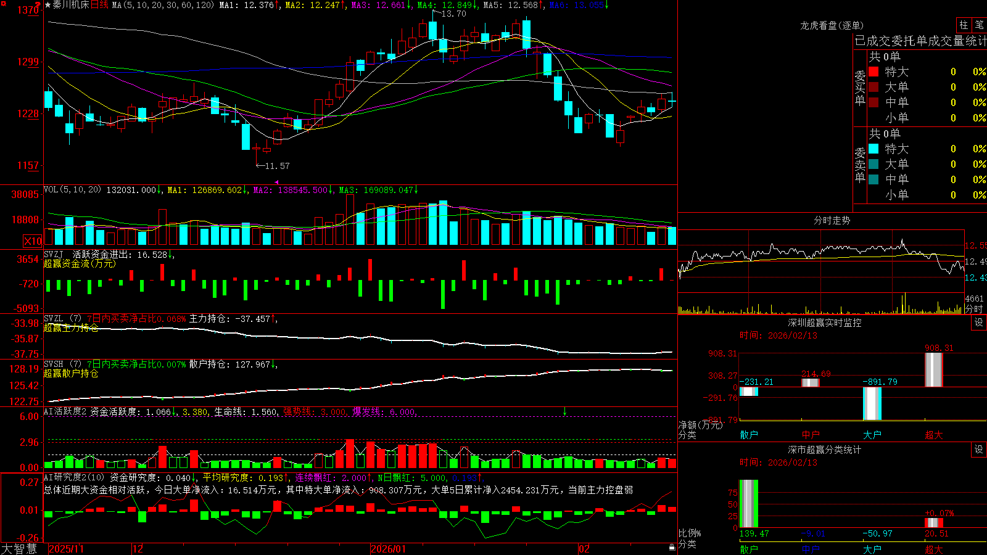The height and width of the screenshot is (555, 987).
Task: Click the 超赢散户持仓 label
Action: pyautogui.click(x=71, y=373)
